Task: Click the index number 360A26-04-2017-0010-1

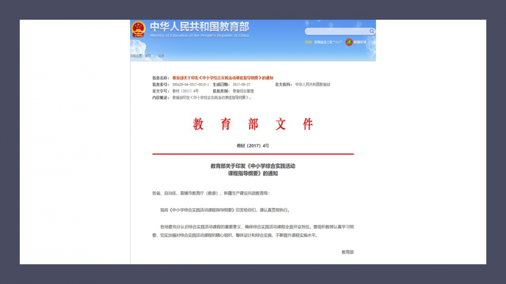Action: pyautogui.click(x=190, y=84)
